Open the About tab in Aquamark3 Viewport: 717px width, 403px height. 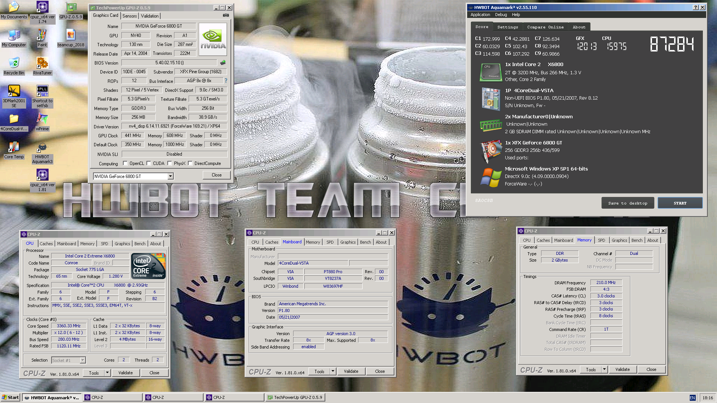pyautogui.click(x=579, y=27)
